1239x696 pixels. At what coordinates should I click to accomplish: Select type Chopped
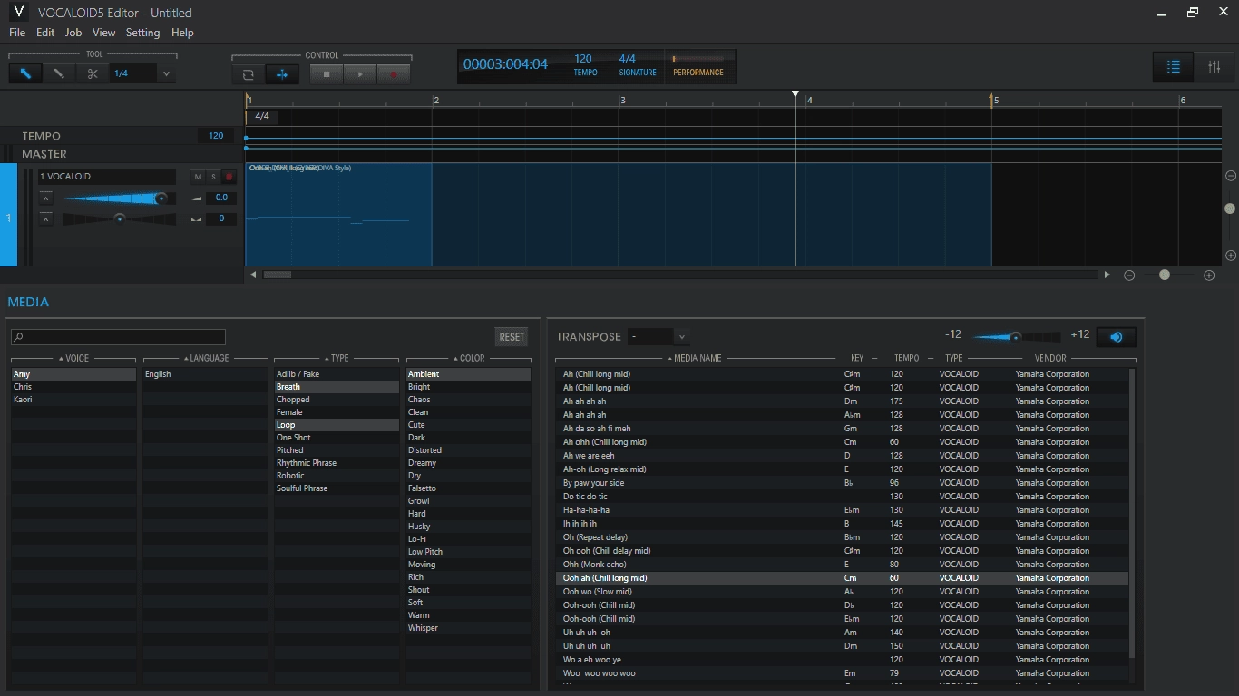pos(337,400)
